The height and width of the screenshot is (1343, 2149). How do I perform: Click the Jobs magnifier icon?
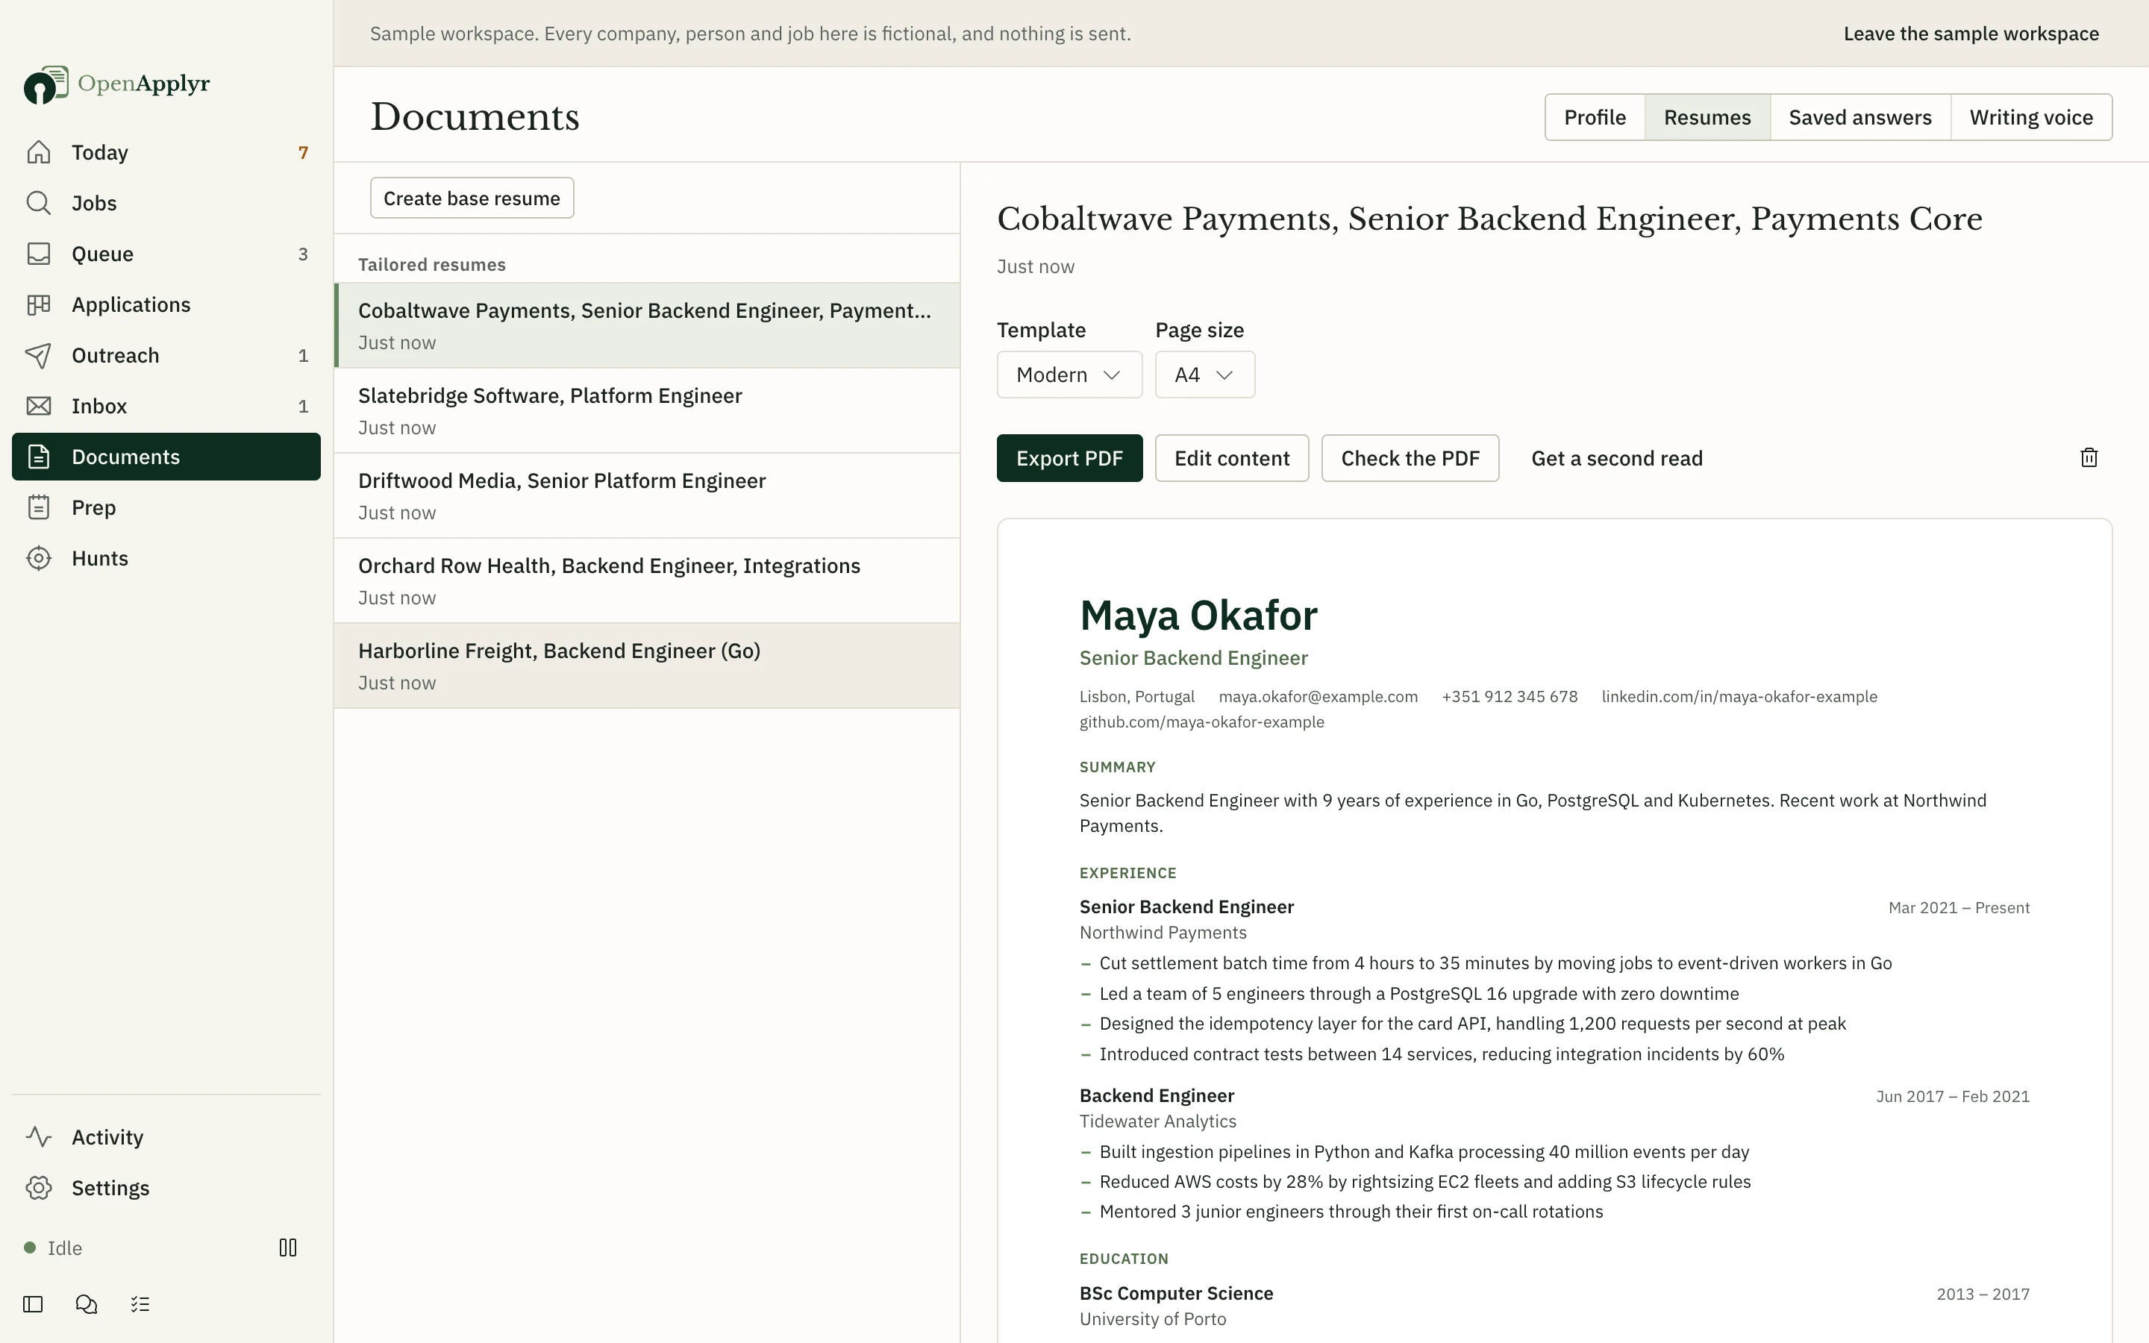point(38,202)
